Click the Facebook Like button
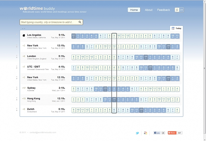 point(157,133)
